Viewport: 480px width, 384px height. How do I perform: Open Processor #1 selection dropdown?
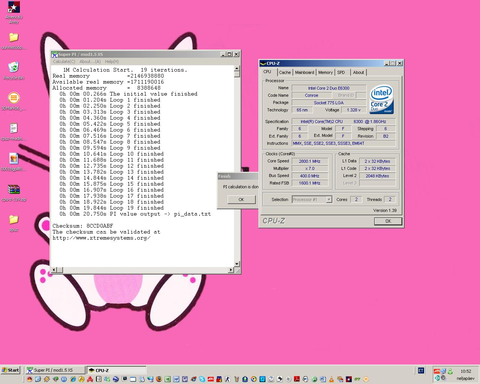click(x=312, y=199)
